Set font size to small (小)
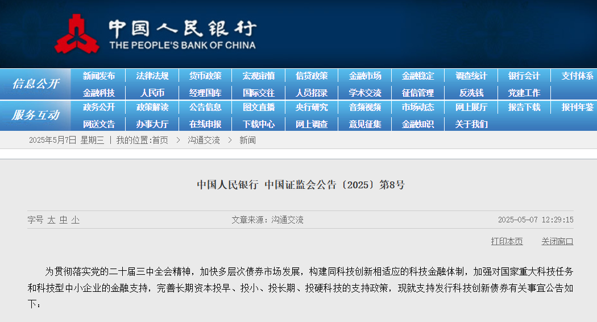Screen dimensions: 597x322 tap(76, 220)
